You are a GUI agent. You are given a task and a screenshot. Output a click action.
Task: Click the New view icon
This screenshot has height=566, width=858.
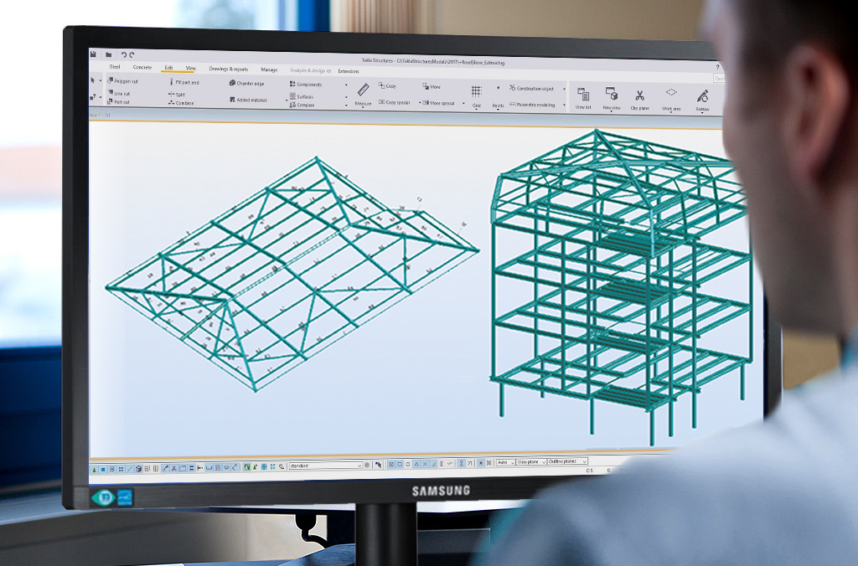tap(611, 95)
